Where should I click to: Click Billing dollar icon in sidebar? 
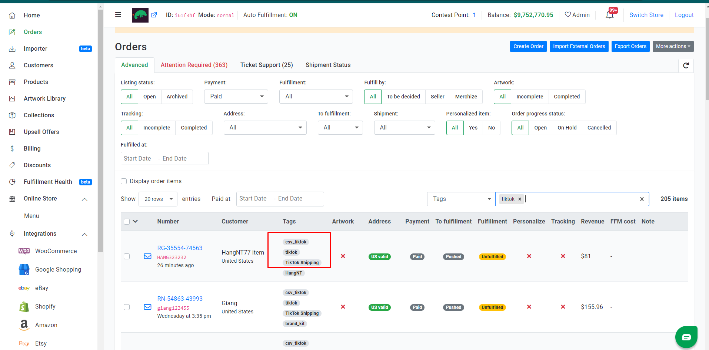pyautogui.click(x=12, y=149)
